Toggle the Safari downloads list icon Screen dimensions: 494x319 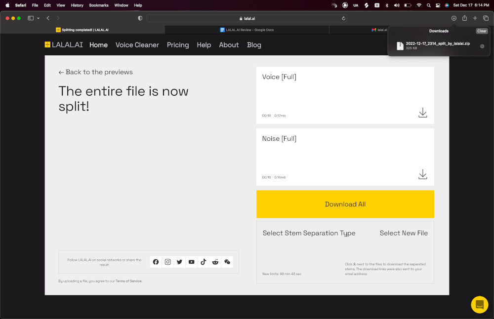(x=453, y=18)
